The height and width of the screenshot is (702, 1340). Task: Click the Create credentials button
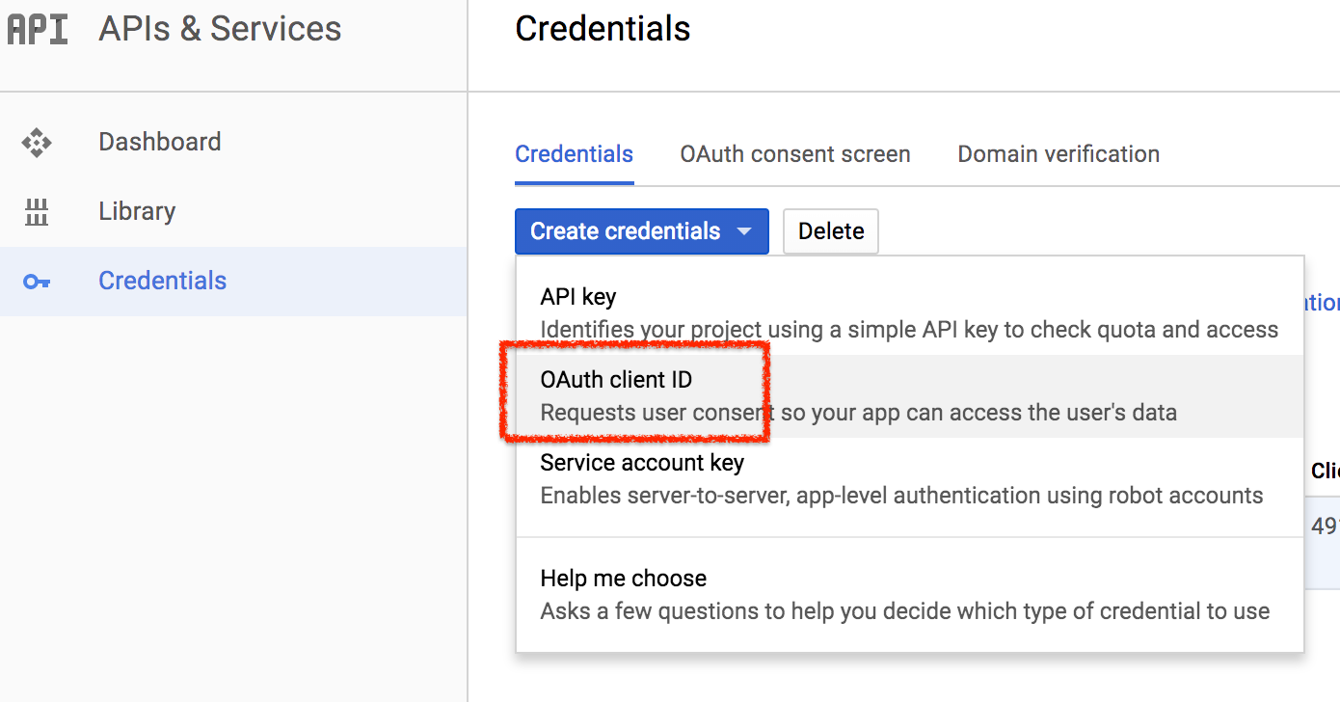(x=642, y=231)
